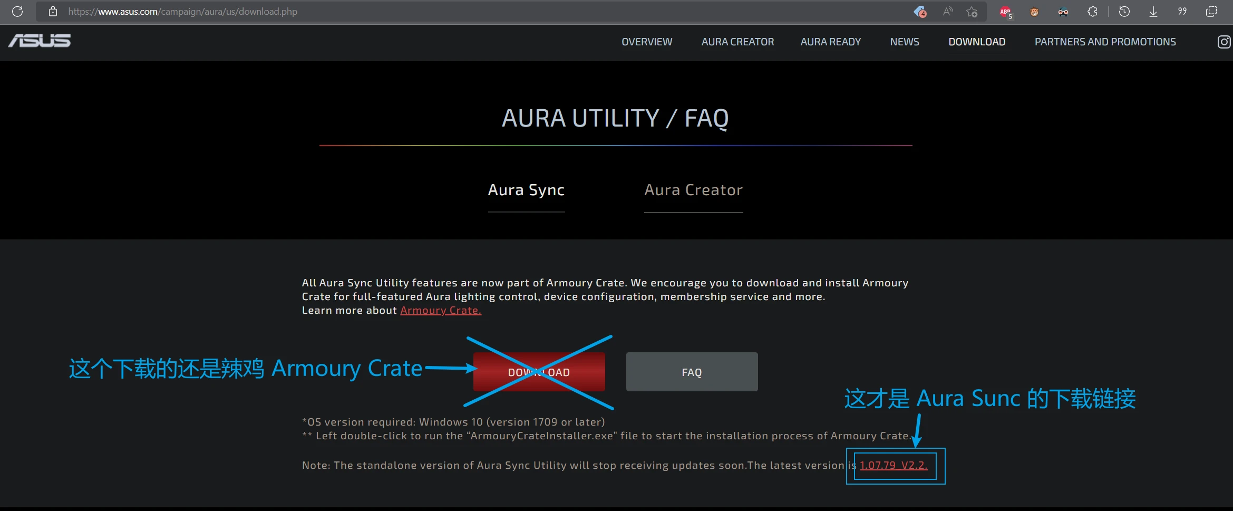The image size is (1233, 511).
Task: Open the FAQ button
Action: coord(692,372)
